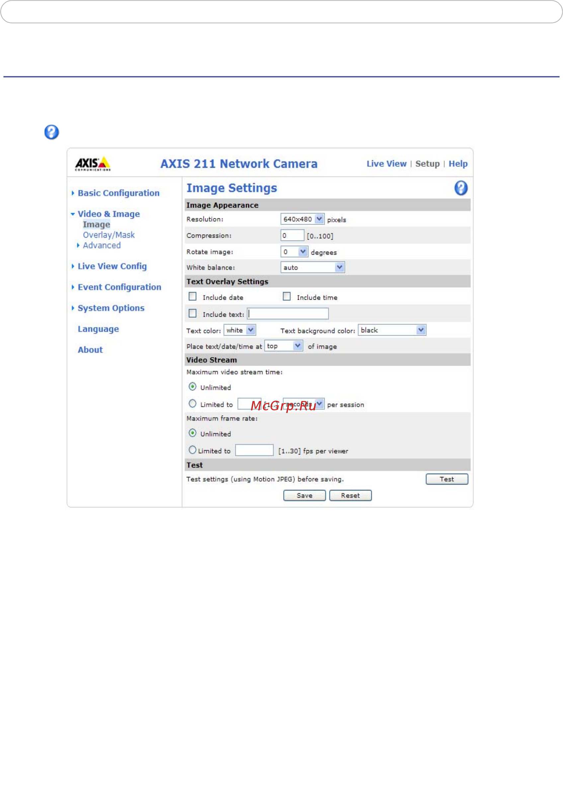The height and width of the screenshot is (811, 563).
Task: Click the blue help icon above camera page
Action: point(51,132)
